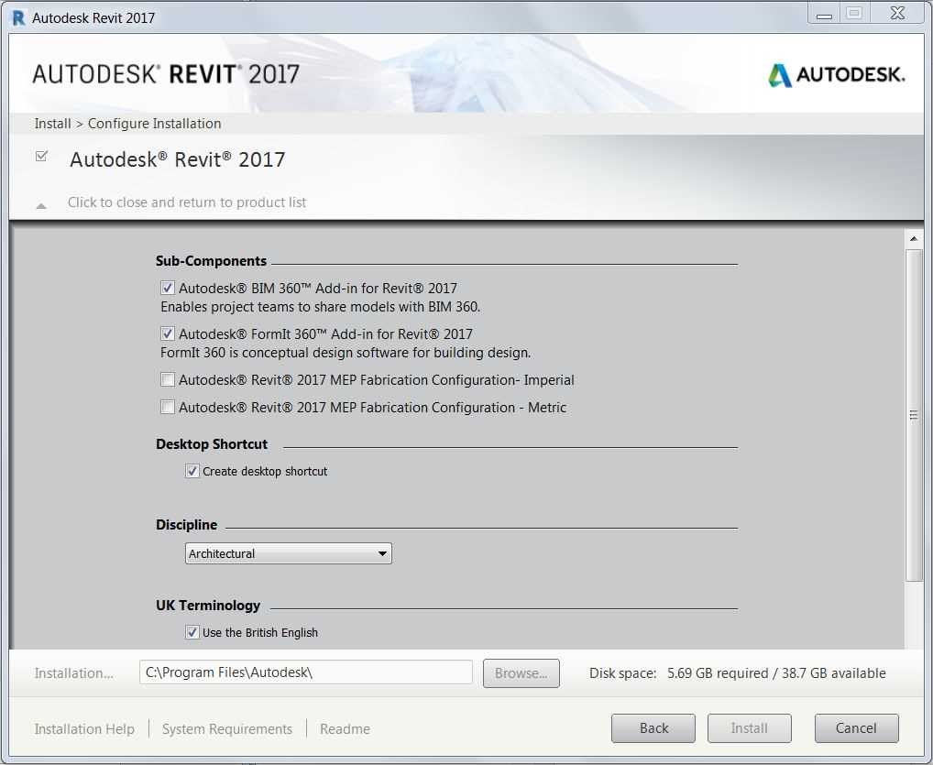Click to close and return to product list

tap(187, 202)
